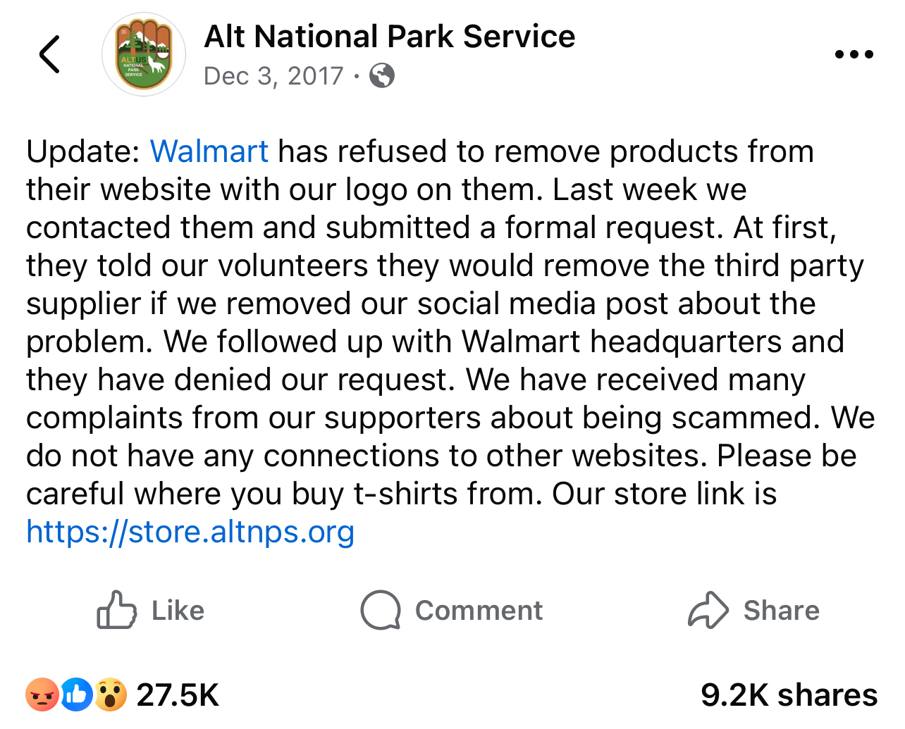905x729 pixels.
Task: Open the Alt National Park Service page name
Action: [x=389, y=37]
